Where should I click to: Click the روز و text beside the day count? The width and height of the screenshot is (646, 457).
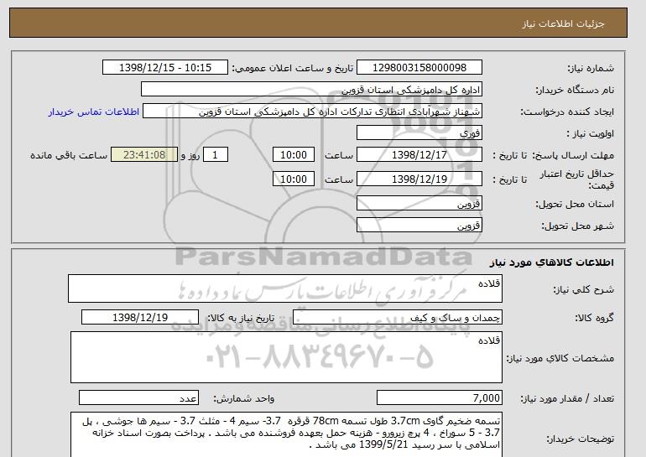click(x=190, y=155)
